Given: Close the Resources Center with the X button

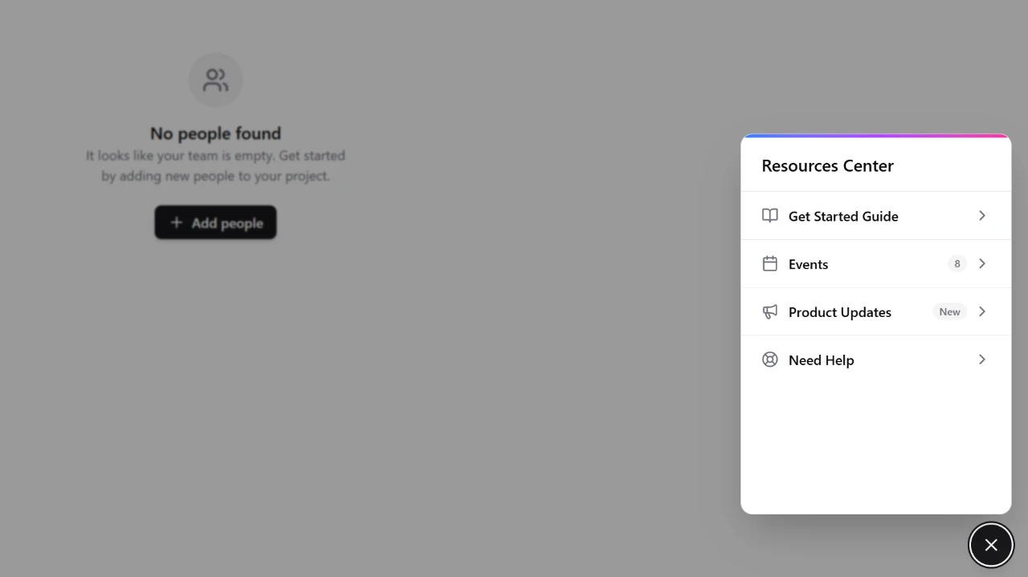Looking at the screenshot, I should click(991, 545).
